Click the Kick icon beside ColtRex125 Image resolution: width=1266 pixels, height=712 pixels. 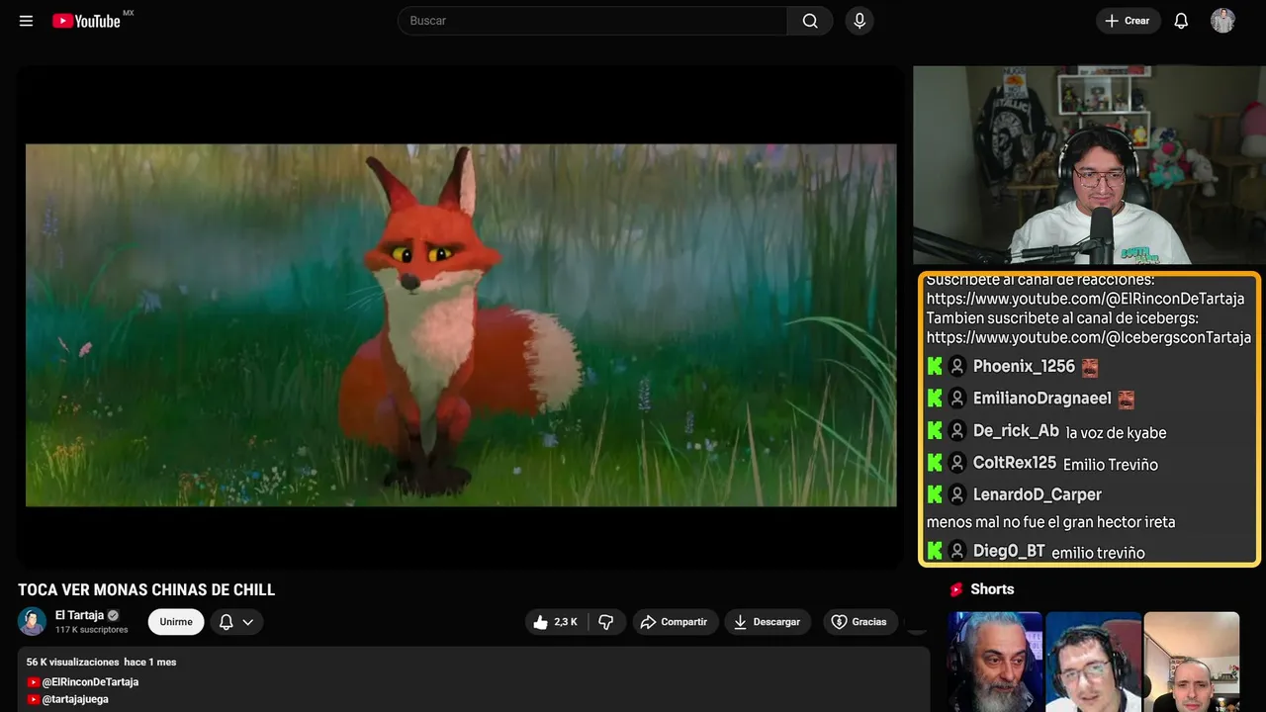935,463
